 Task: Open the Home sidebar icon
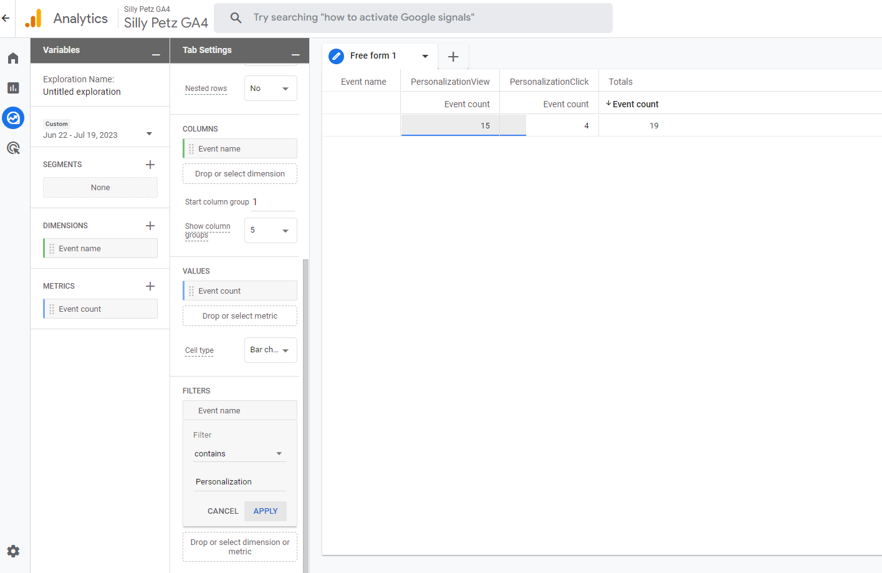(x=13, y=58)
